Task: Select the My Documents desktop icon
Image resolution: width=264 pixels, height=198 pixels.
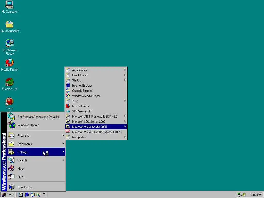Action: point(10,27)
